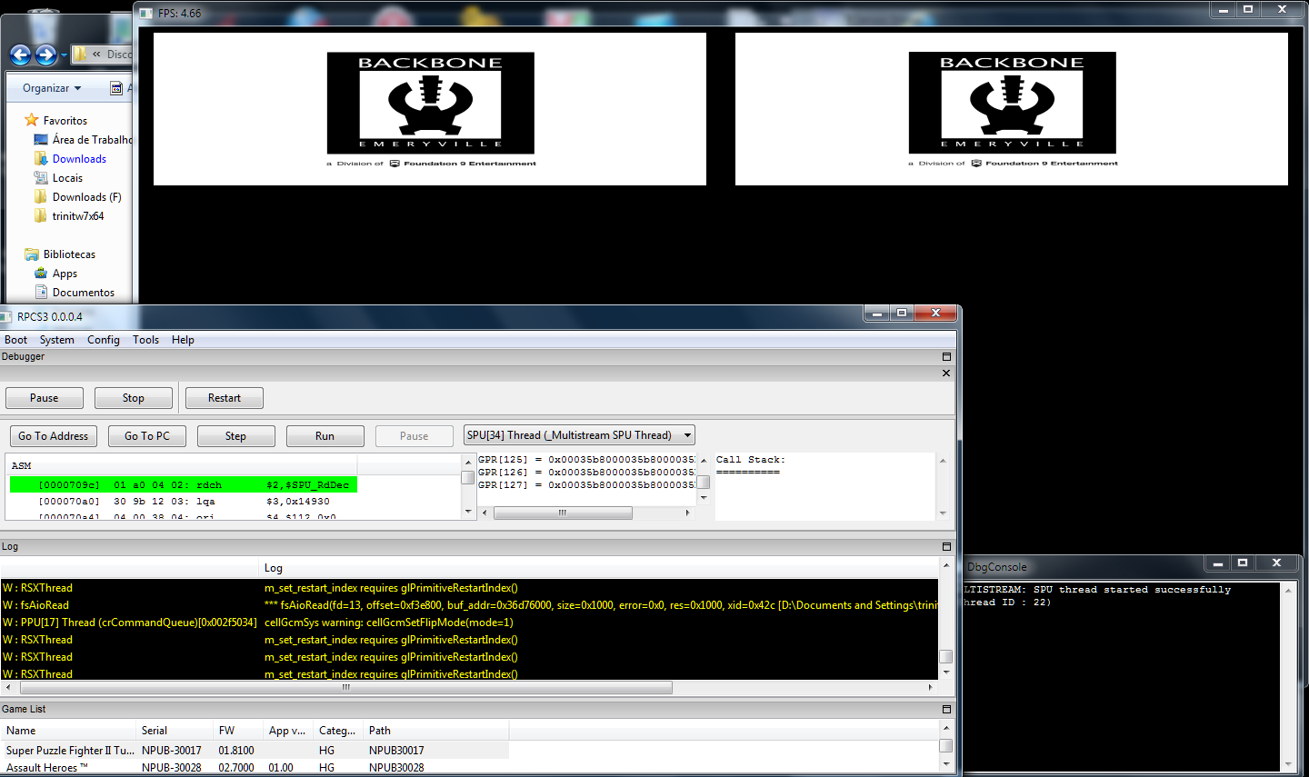Open Explorer's recent locations dropdown arrow

(x=64, y=55)
